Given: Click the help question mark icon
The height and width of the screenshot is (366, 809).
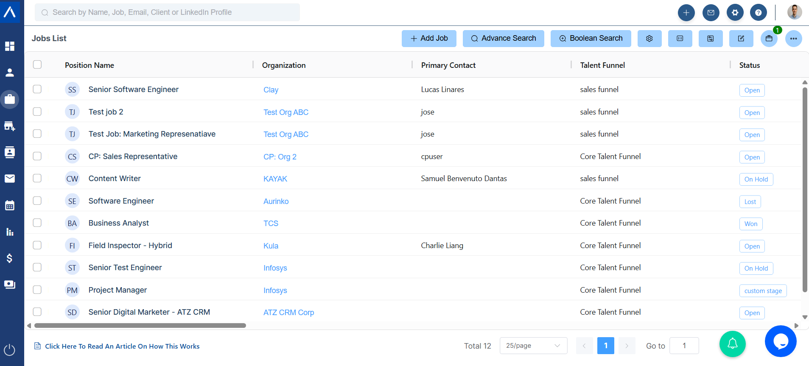Looking at the screenshot, I should (x=758, y=13).
